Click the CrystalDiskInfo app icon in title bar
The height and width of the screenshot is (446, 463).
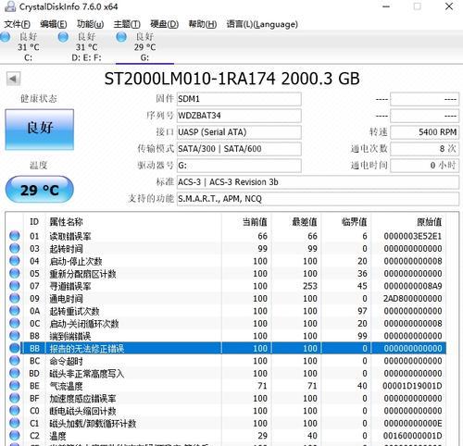10,6
